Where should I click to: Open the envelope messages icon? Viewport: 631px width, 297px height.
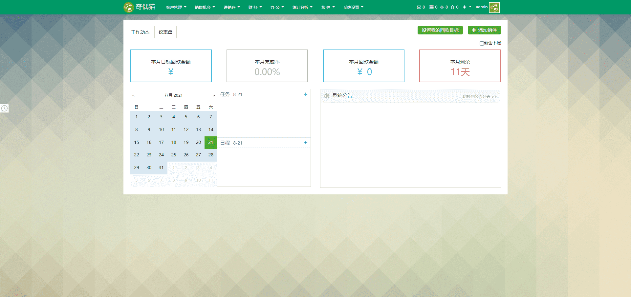click(x=419, y=7)
